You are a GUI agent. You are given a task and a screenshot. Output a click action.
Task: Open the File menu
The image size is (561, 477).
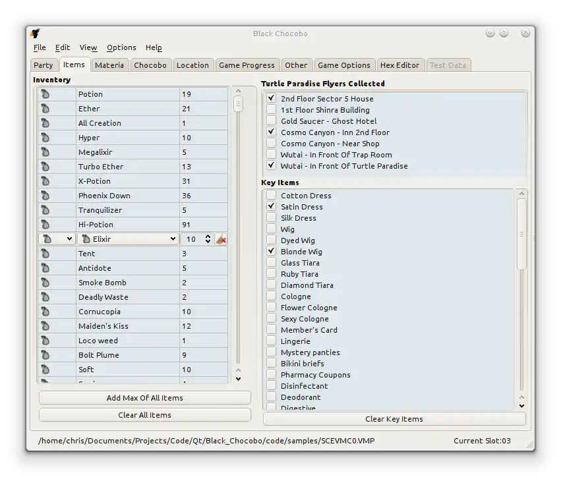(x=40, y=47)
